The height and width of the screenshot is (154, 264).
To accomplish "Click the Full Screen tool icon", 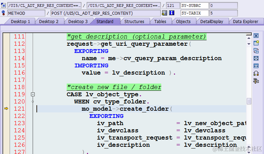I will point(256,58).
